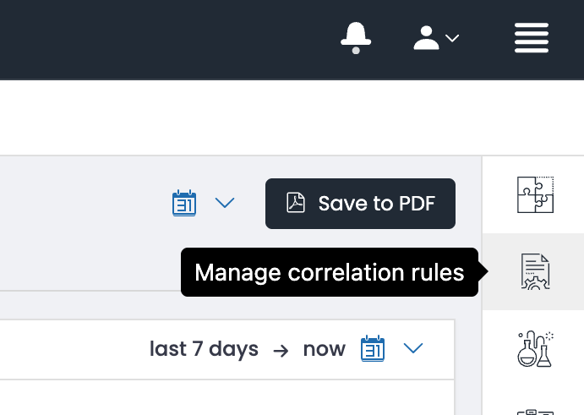Expand the chevron left of Save to PDF
The width and height of the screenshot is (584, 415).
pyautogui.click(x=225, y=203)
